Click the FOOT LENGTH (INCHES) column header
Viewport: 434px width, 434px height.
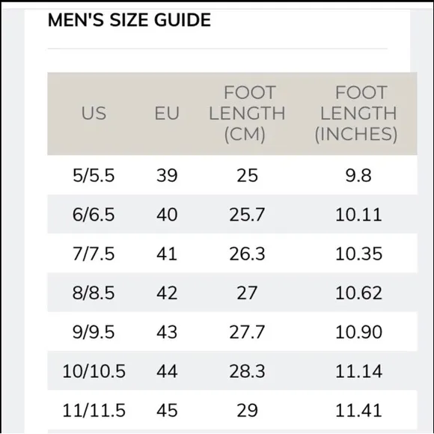click(x=358, y=114)
